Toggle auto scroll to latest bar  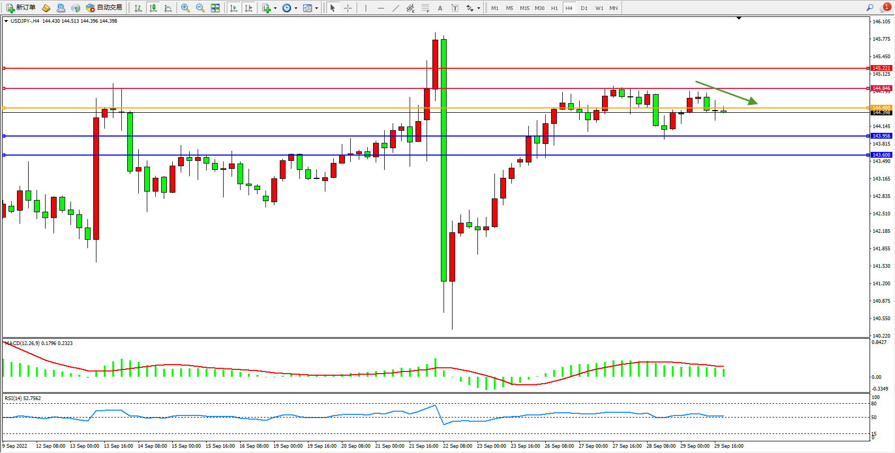click(233, 8)
